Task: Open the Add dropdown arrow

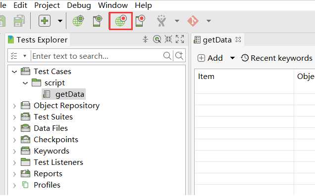Action: pyautogui.click(x=232, y=58)
